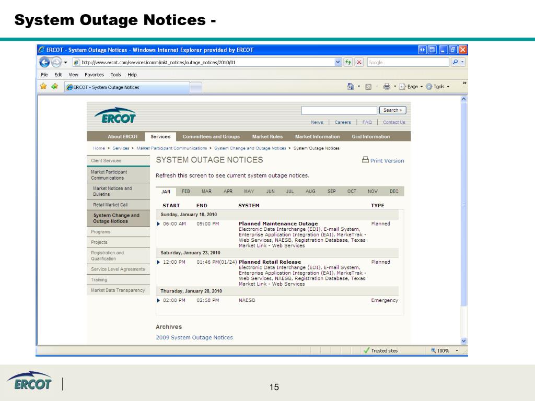Expand the 12:00 PM Planned Retail Release row

158,262
